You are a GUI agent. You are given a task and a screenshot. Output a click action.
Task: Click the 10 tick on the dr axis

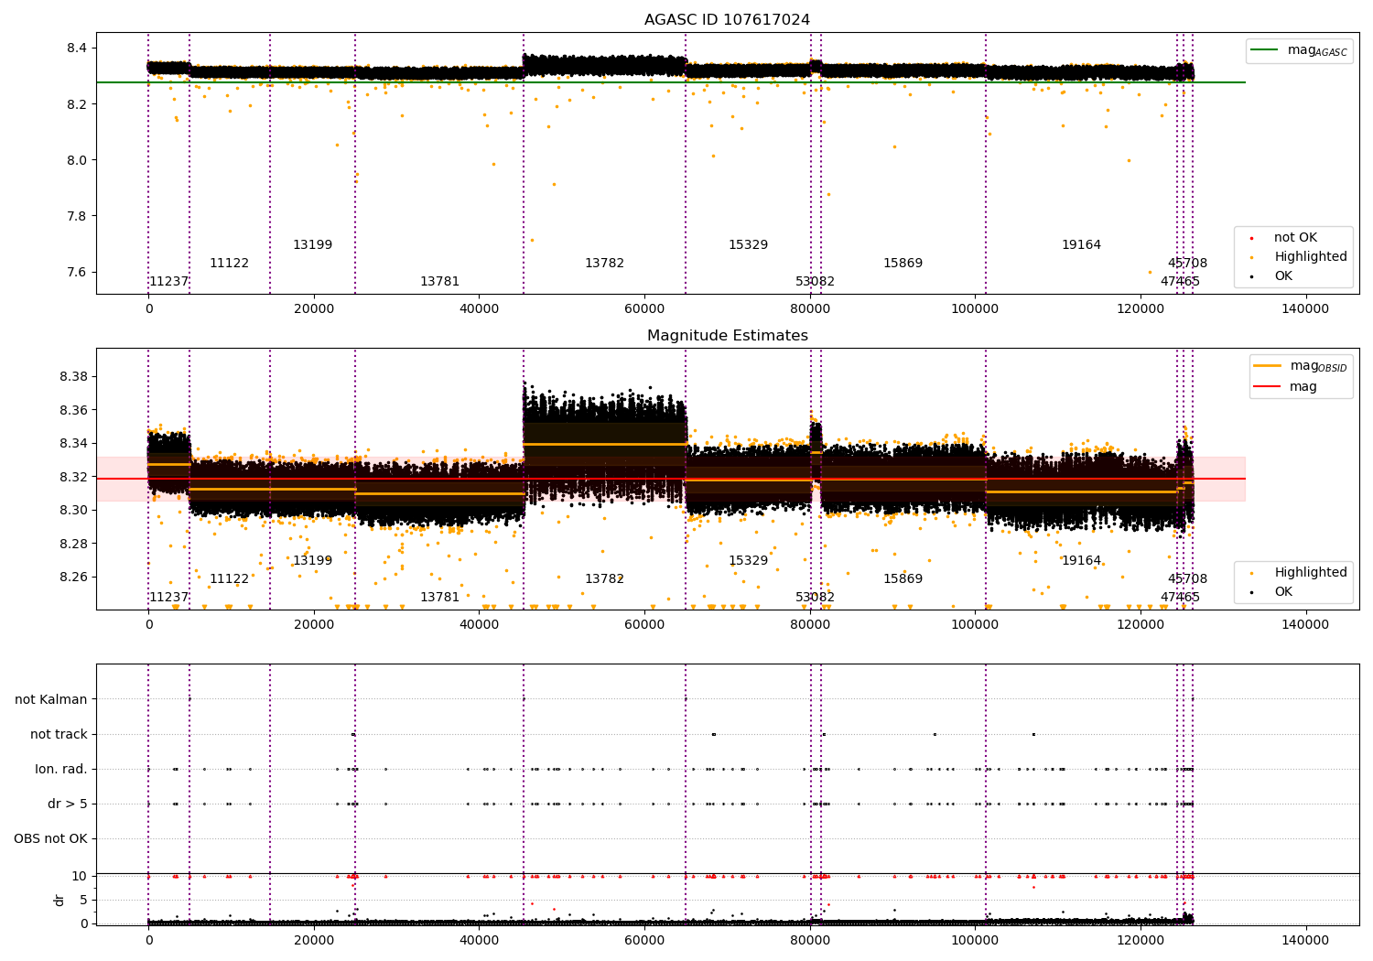pyautogui.click(x=80, y=876)
